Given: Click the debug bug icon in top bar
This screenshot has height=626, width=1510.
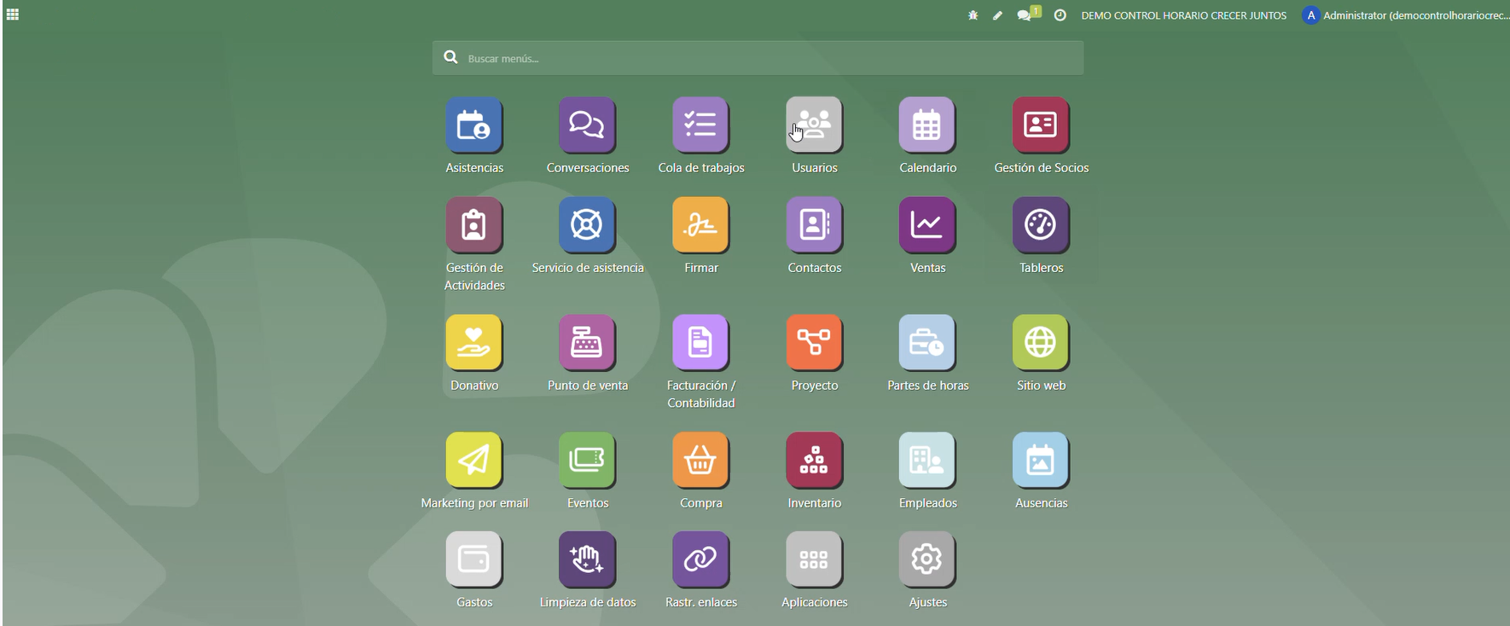Looking at the screenshot, I should click(x=973, y=15).
